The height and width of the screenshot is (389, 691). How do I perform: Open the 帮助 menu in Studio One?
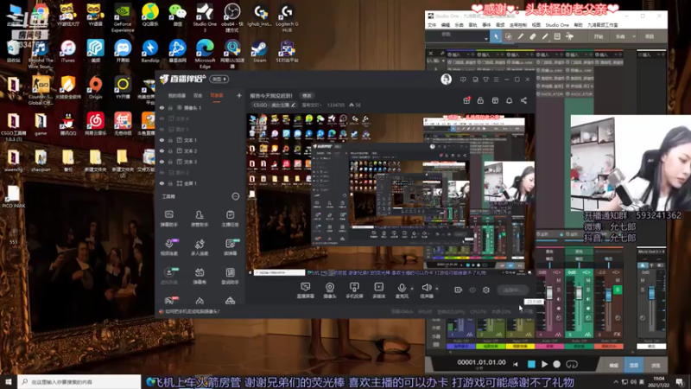578,25
